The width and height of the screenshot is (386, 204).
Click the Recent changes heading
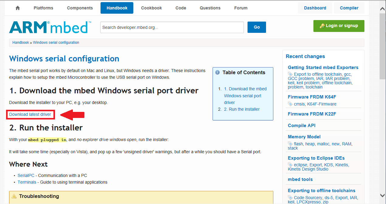click(x=305, y=56)
